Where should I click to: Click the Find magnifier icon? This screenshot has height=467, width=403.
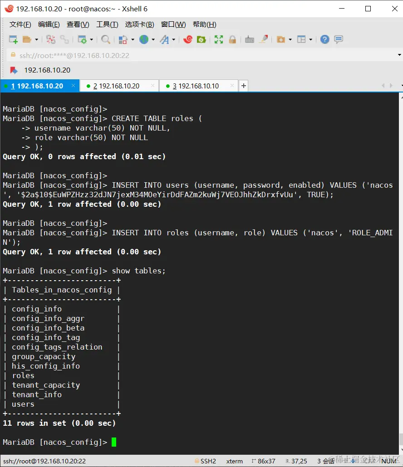[x=106, y=39]
